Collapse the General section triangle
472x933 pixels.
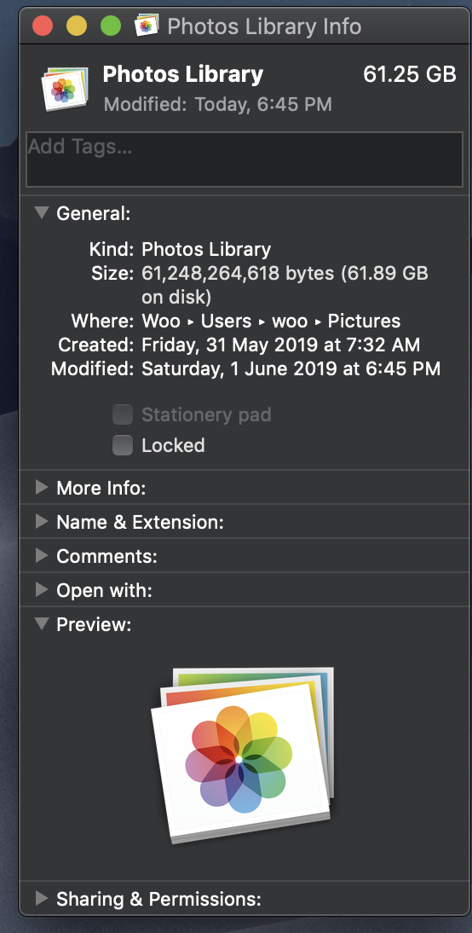[42, 213]
